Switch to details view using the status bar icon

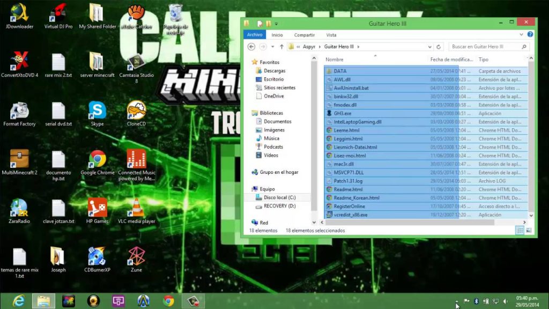(x=519, y=230)
